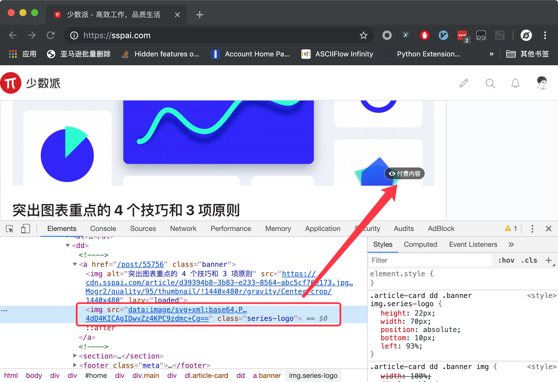The image size is (558, 382).
Task: Collapse the dd element node
Action: (x=68, y=245)
